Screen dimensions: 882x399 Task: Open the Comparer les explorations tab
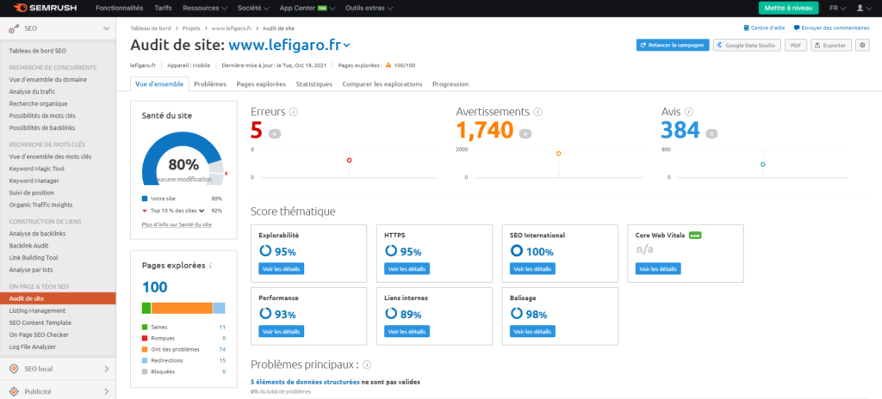coord(382,83)
